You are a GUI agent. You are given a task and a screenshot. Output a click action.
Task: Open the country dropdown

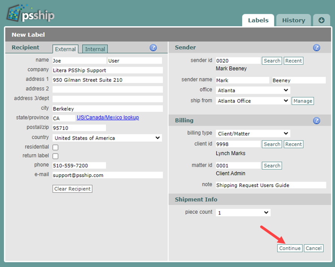pyautogui.click(x=107, y=138)
